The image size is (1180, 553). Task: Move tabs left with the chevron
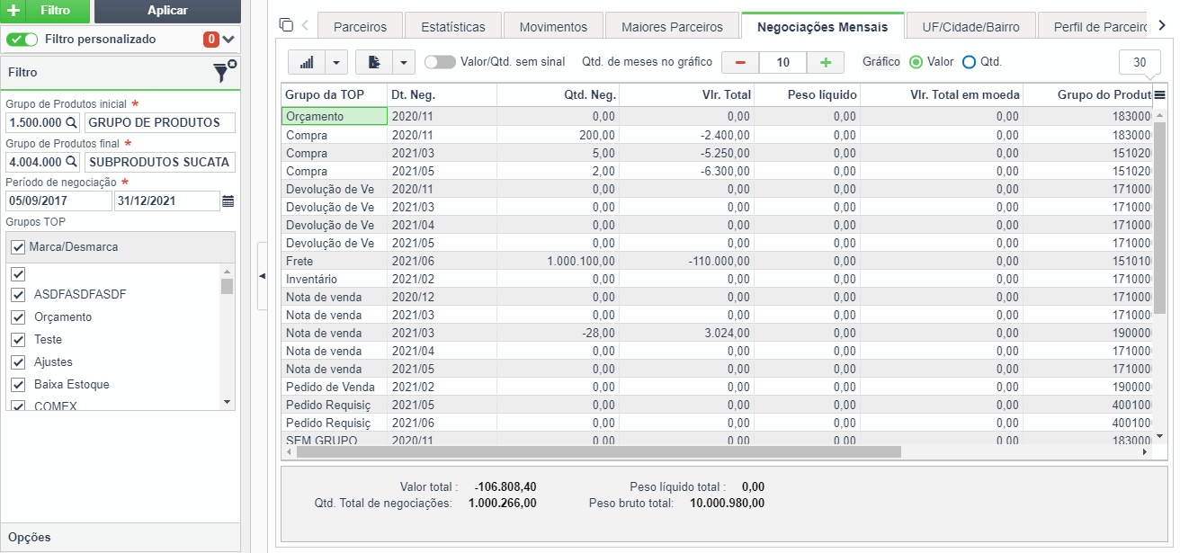coord(305,25)
